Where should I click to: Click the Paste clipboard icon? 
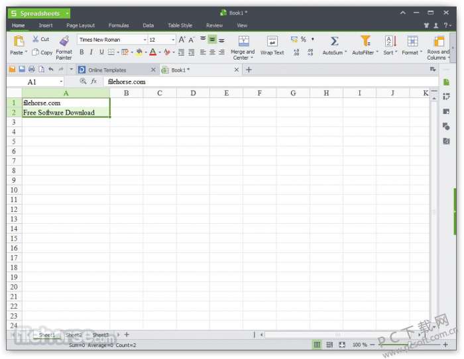pyautogui.click(x=19, y=41)
